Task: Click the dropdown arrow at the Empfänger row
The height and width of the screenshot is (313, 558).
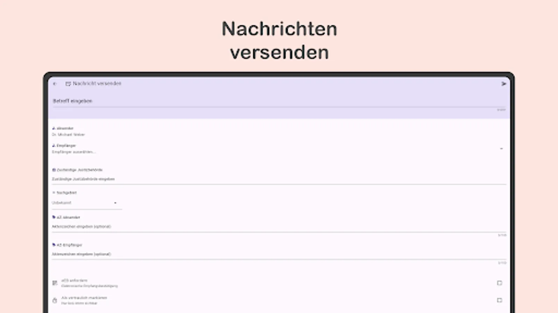Action: (x=501, y=148)
